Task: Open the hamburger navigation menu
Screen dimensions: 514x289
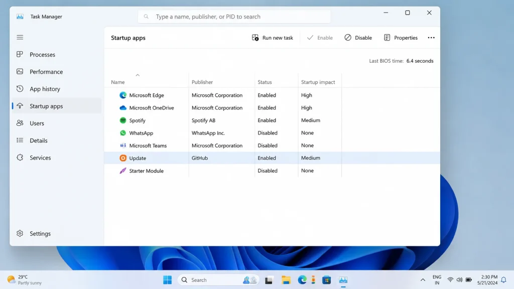Action: [x=20, y=37]
